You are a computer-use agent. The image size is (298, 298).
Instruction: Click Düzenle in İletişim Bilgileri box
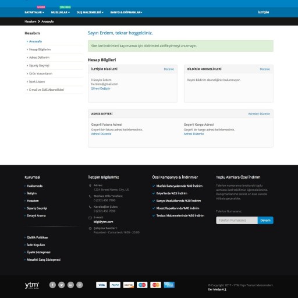tap(169, 69)
